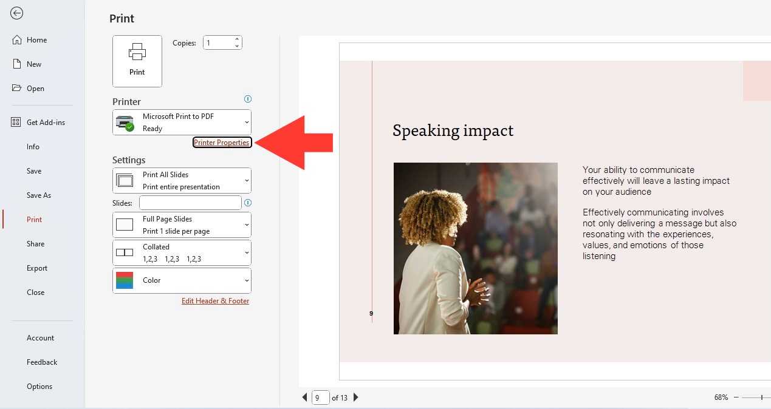Select Print in the sidebar
The width and height of the screenshot is (771, 409).
pyautogui.click(x=35, y=220)
